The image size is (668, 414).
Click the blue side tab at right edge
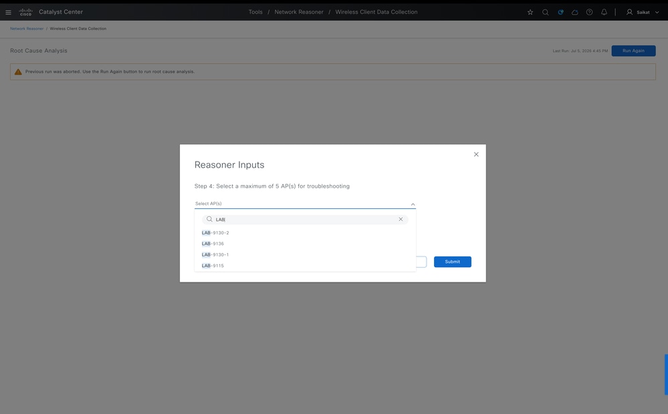click(x=666, y=375)
